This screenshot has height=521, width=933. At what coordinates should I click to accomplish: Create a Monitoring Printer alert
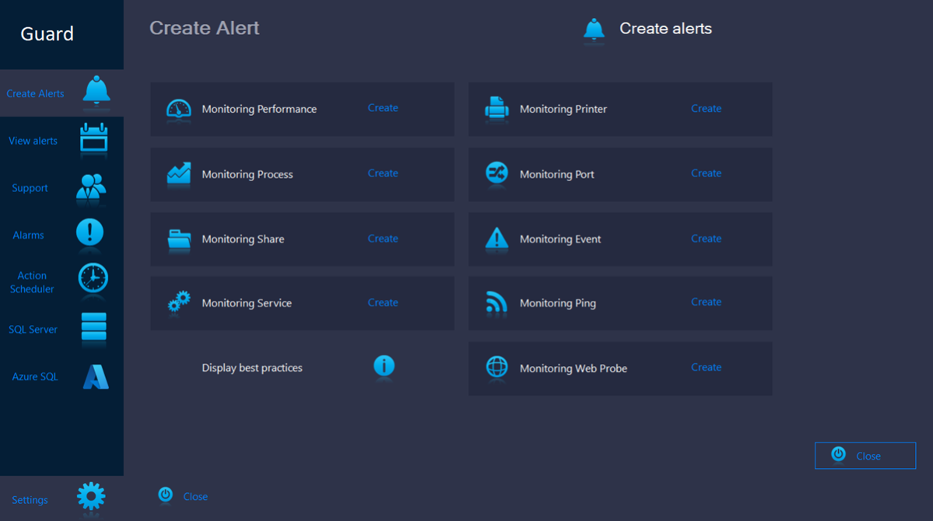707,108
